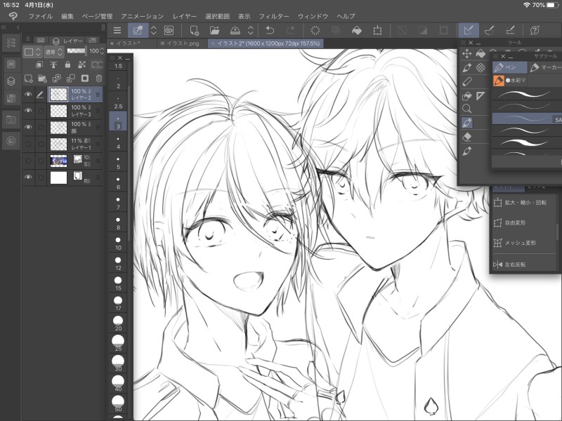Click the Clear selection dotted circle icon
The height and width of the screenshot is (421, 562).
click(x=315, y=30)
